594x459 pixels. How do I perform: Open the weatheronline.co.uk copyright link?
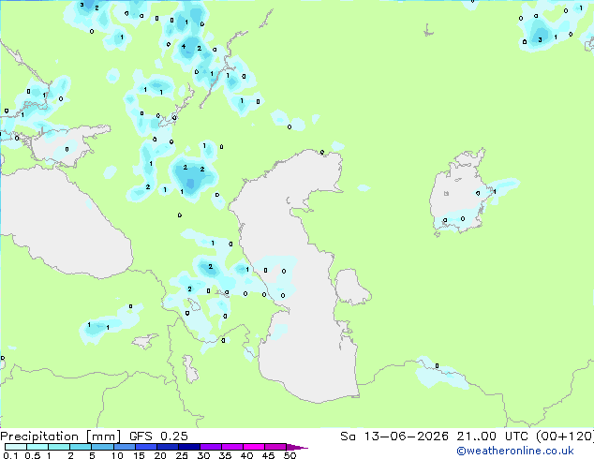515,451
